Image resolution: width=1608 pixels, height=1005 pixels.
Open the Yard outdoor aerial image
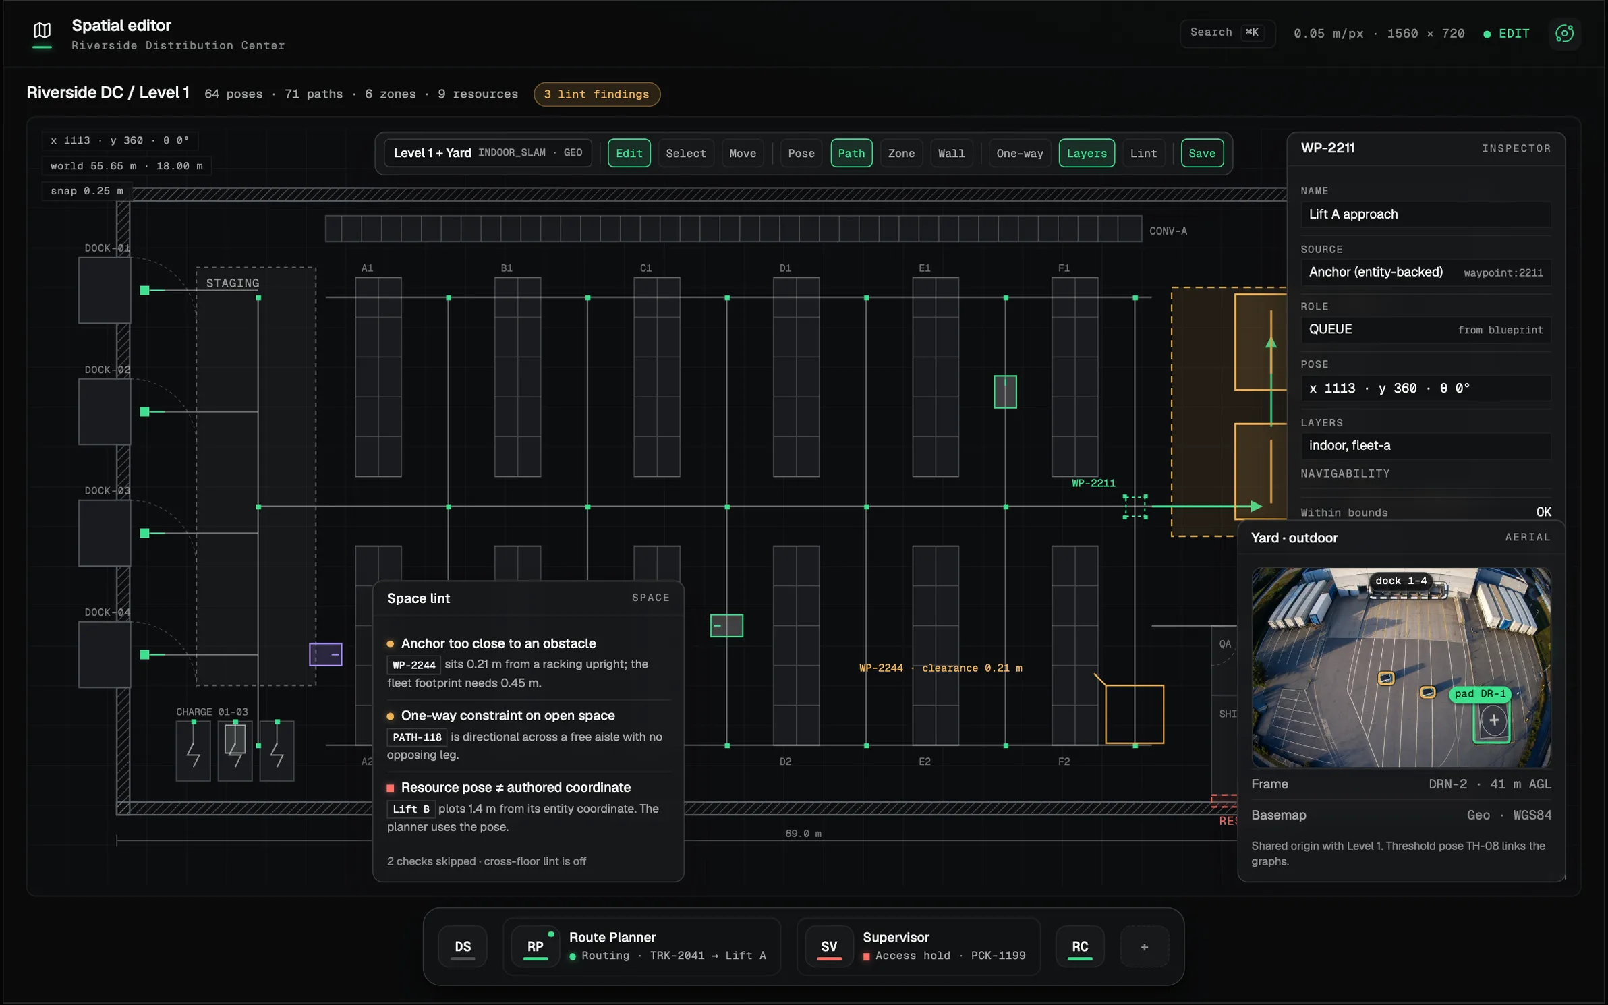click(x=1401, y=667)
